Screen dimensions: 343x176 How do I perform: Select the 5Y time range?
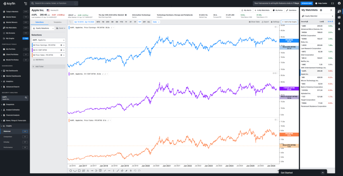[x=135, y=22]
